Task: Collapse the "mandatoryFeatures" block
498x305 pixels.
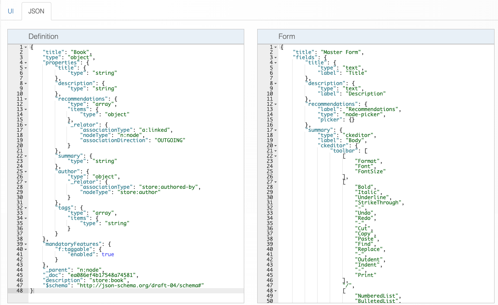Action: (26, 244)
